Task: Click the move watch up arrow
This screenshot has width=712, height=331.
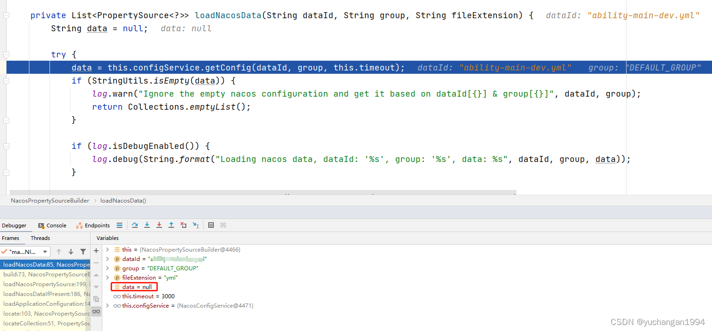Action: [96, 275]
